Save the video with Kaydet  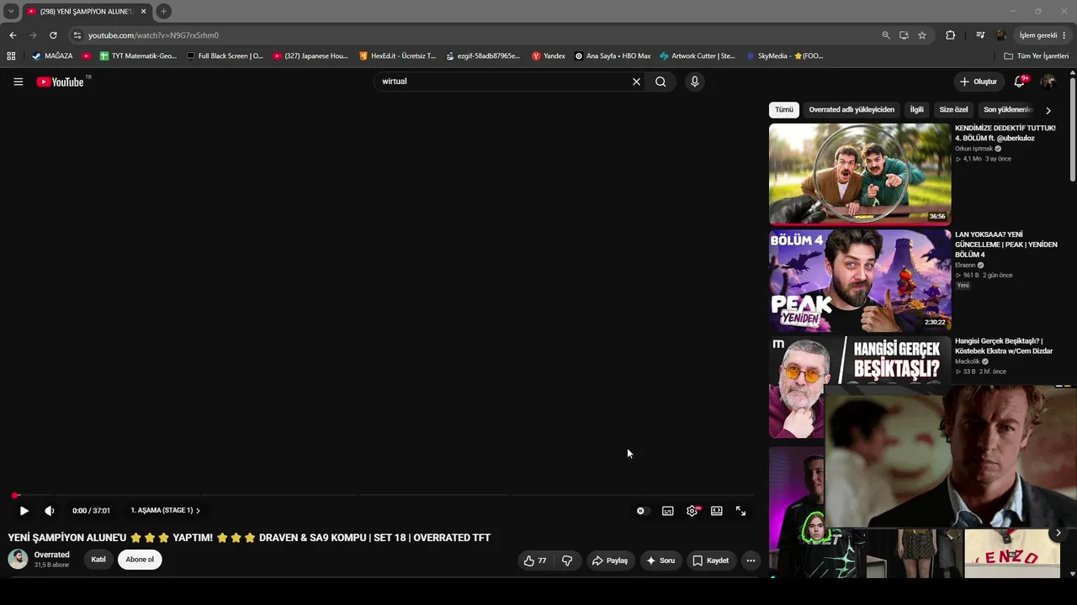pos(710,560)
